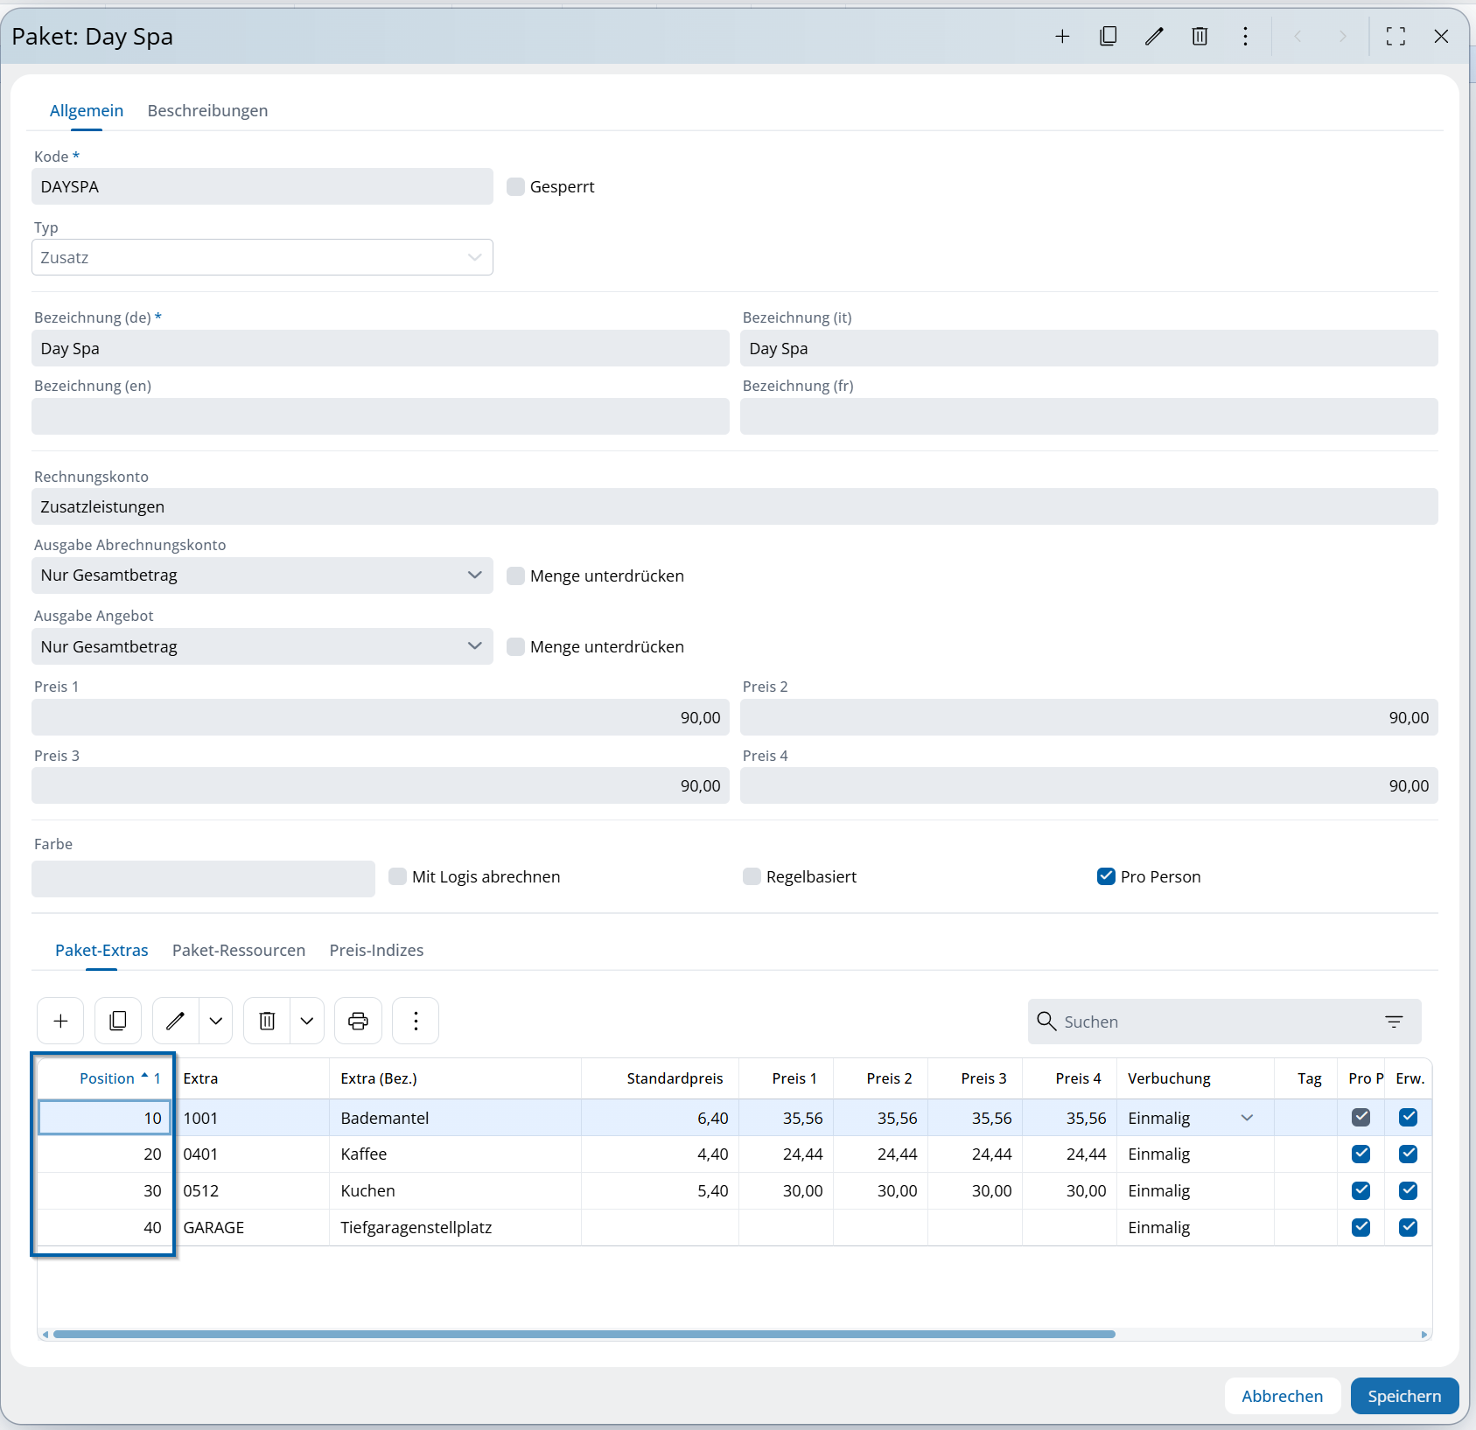Click the trash icon in header toolbar

(x=1200, y=36)
